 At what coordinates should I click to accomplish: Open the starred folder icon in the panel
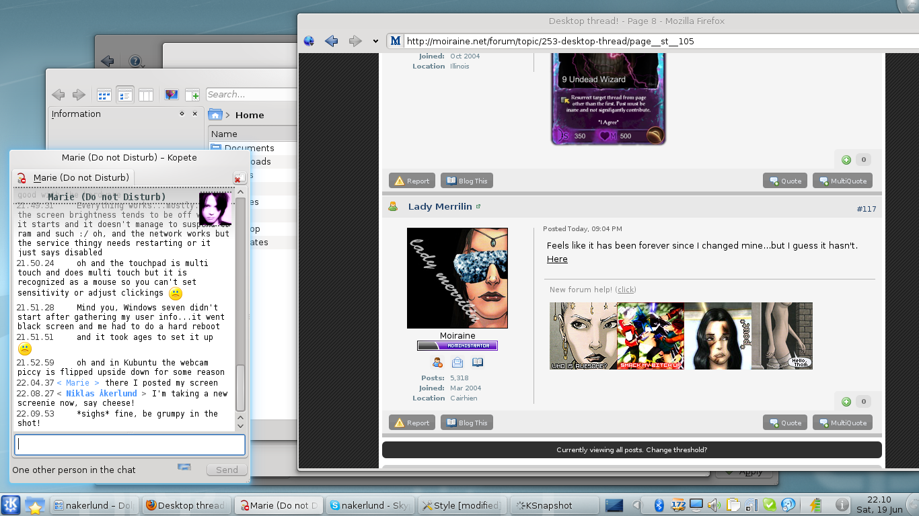coord(35,505)
